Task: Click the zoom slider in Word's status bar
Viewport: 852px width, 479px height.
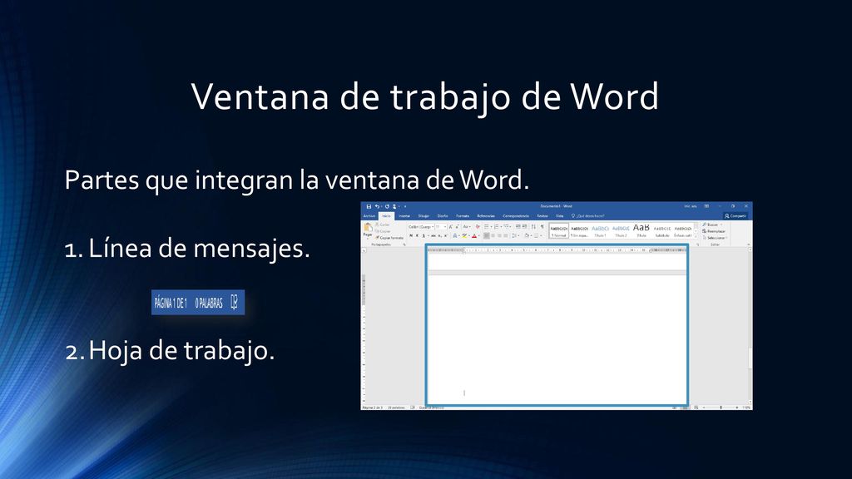Action: click(x=721, y=407)
